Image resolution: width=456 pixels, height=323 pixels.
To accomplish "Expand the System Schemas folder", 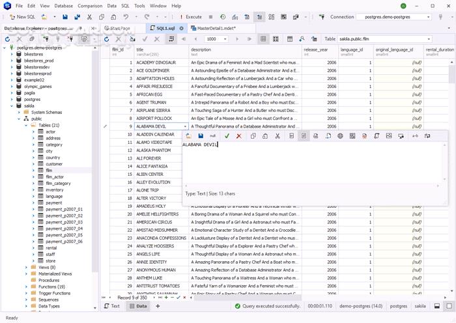I will pyautogui.click(x=19, y=112).
